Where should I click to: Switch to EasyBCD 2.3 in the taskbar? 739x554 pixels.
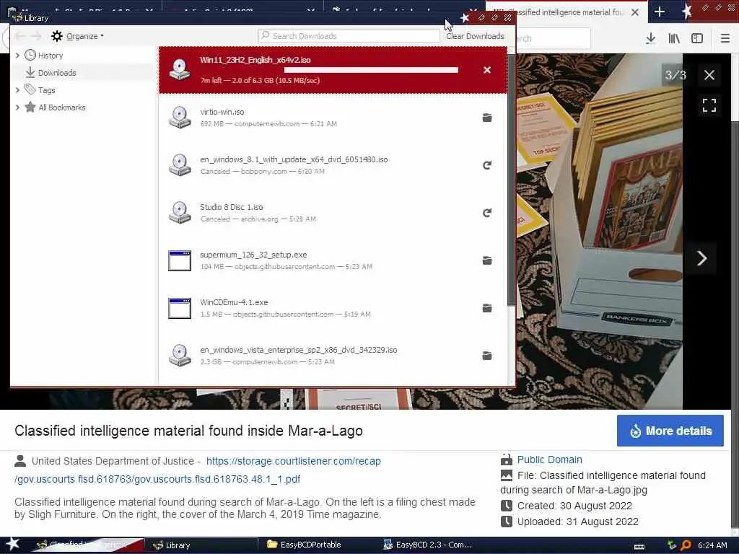(x=427, y=545)
